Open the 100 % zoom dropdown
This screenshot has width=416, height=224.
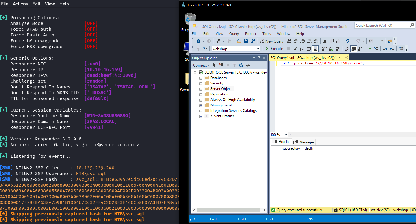tap(286, 135)
